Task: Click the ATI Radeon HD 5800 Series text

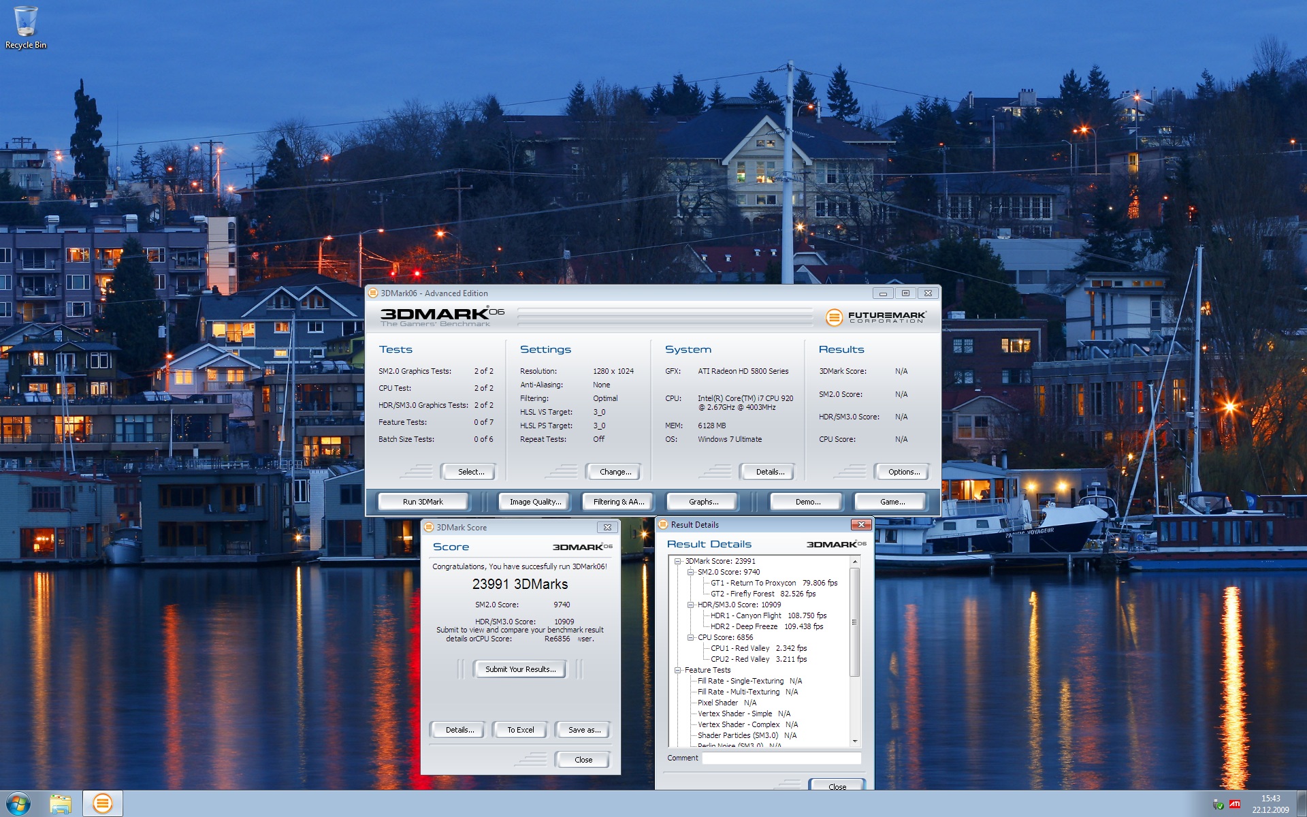Action: (x=743, y=372)
